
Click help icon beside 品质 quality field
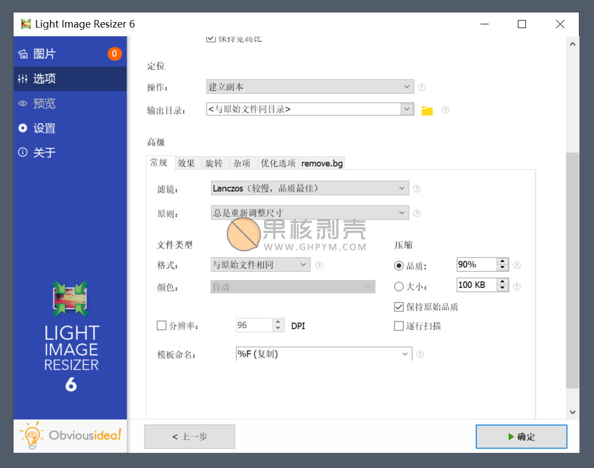[517, 265]
